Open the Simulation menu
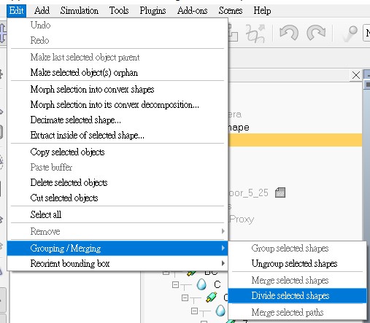This screenshot has height=323, width=370. coord(80,11)
